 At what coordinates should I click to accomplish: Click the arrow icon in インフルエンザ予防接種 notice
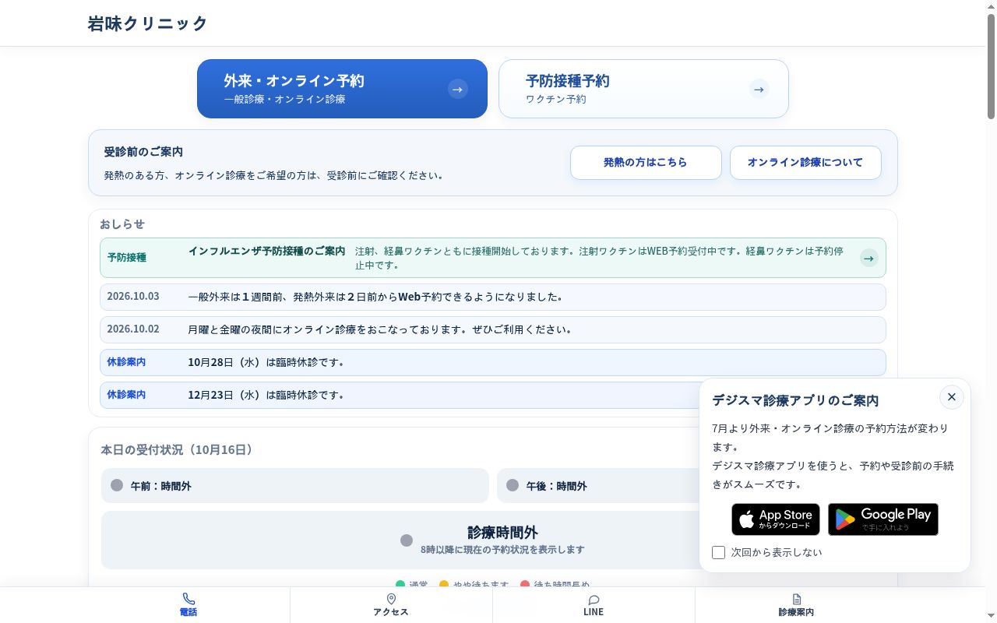pyautogui.click(x=869, y=258)
